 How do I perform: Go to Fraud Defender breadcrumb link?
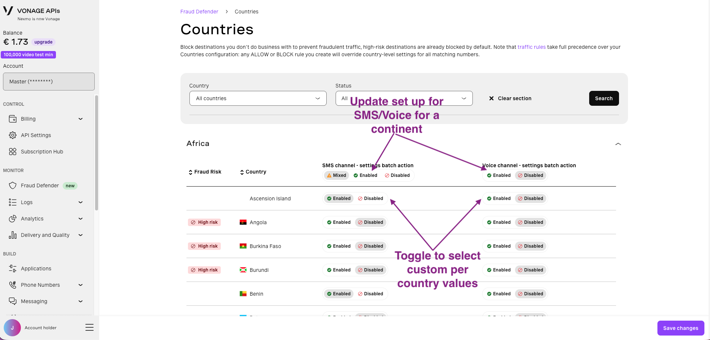[199, 12]
